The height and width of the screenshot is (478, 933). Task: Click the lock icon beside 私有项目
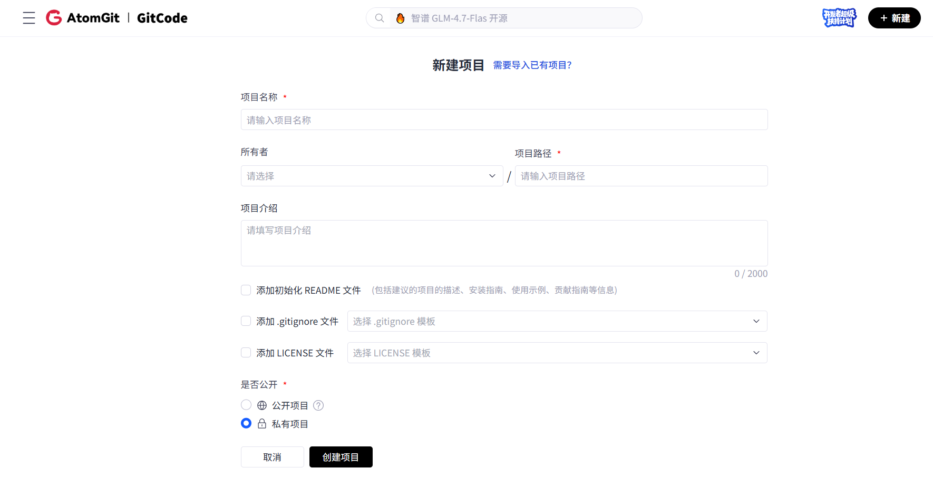[x=262, y=423]
